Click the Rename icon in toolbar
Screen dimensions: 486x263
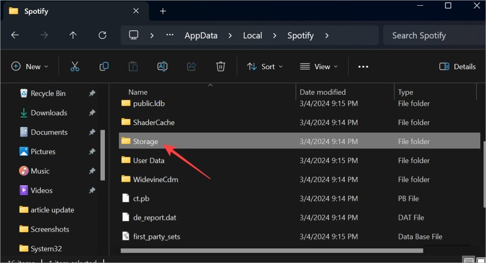[x=162, y=66]
